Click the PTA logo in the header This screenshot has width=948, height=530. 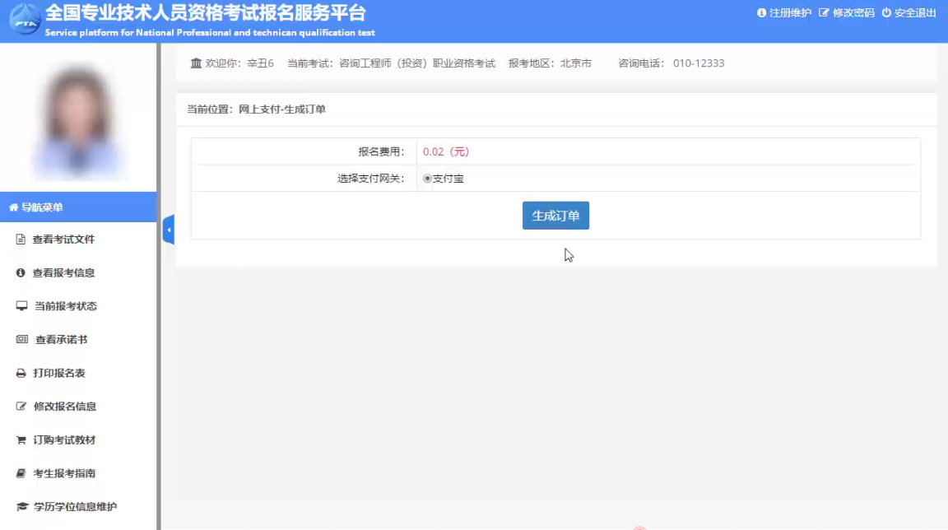[x=24, y=20]
